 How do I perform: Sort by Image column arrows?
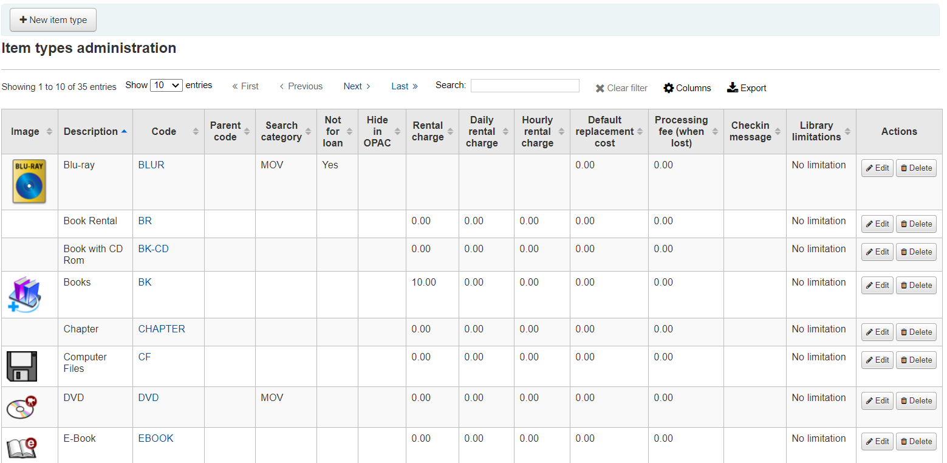(49, 132)
